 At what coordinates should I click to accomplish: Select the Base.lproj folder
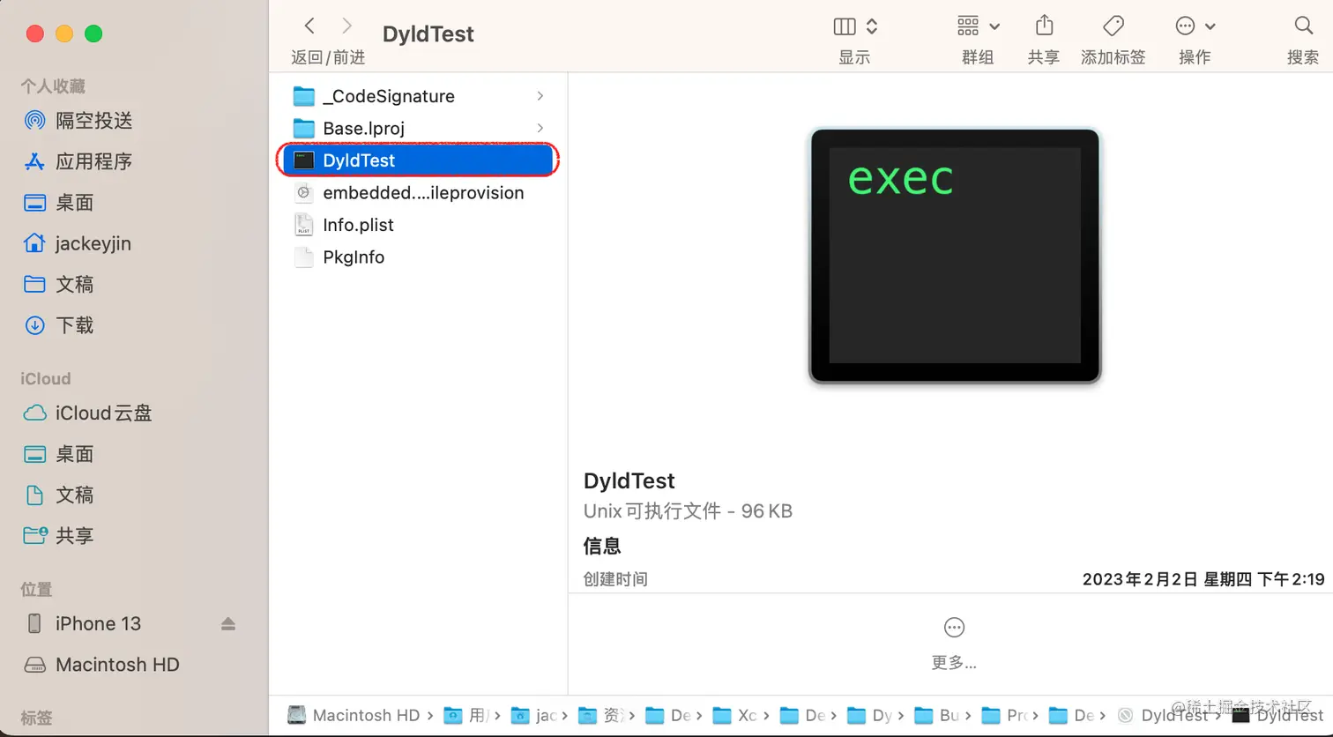tap(419, 128)
